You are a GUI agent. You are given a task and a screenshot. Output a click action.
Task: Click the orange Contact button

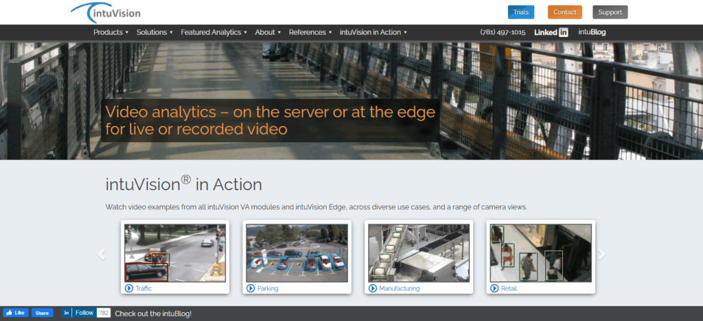pyautogui.click(x=564, y=12)
